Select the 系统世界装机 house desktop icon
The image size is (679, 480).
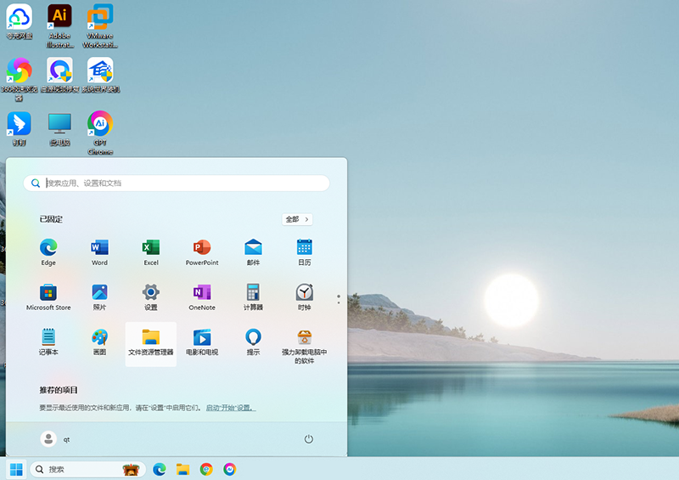(x=100, y=75)
